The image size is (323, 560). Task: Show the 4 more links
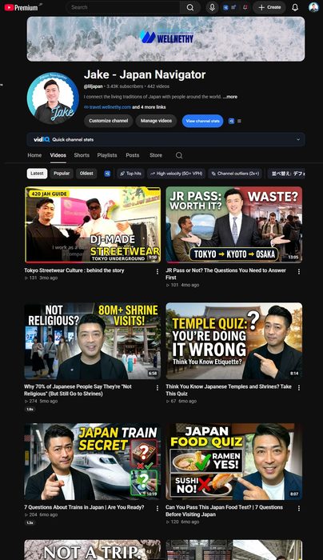point(149,107)
